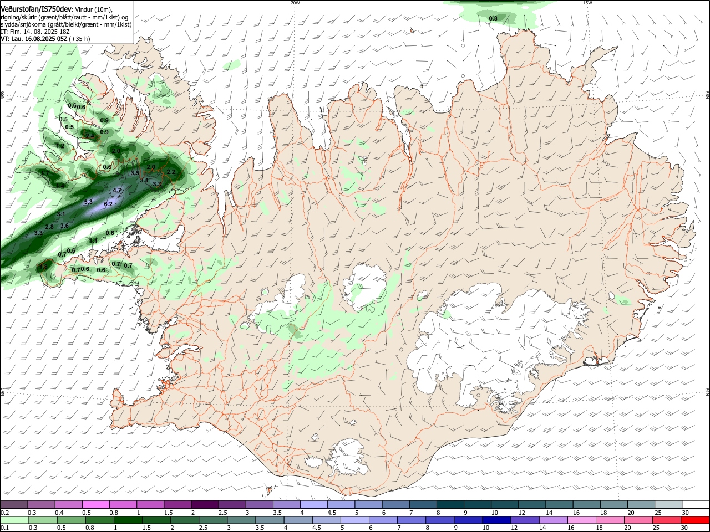Select the 2.8 precipitation value label
Image resolution: width=710 pixels, height=532 pixels.
[49, 227]
